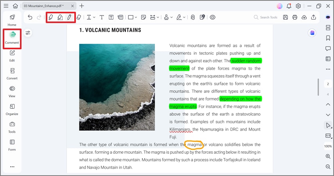Image resolution: width=334 pixels, height=176 pixels.
Task: Open the Home sidebar section
Action: coord(12,20)
